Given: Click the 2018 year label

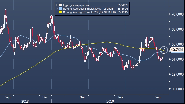Looking at the screenshot, I should point(25,101).
